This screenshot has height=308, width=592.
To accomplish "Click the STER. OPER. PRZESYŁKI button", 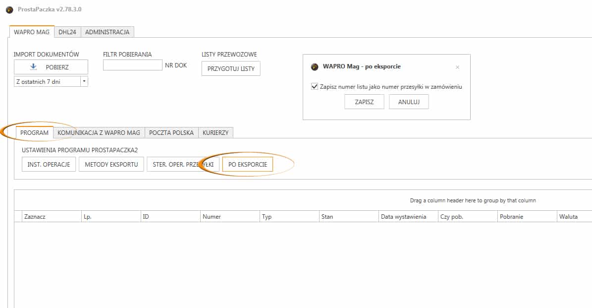I will 183,164.
